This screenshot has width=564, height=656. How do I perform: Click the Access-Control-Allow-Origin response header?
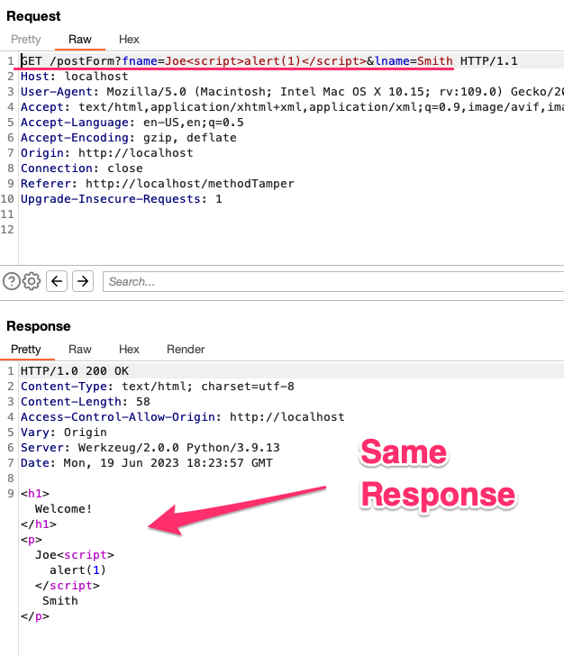coord(182,417)
